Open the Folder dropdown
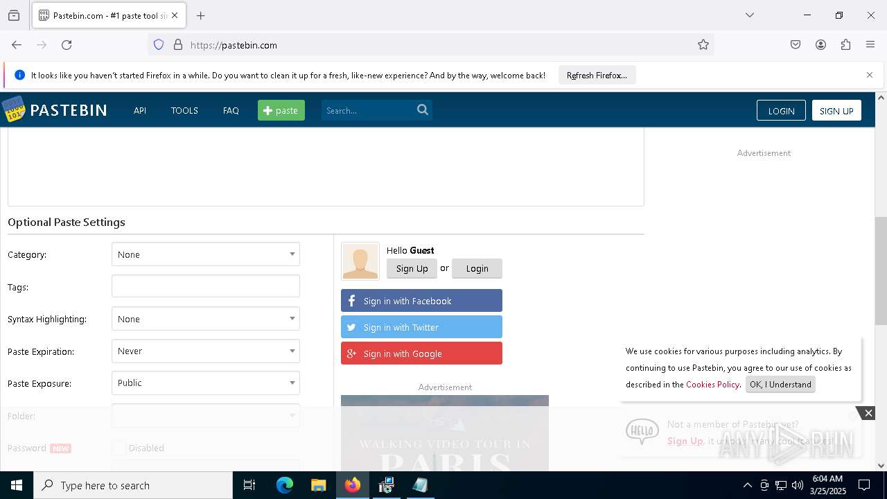The image size is (887, 499). pyautogui.click(x=206, y=416)
